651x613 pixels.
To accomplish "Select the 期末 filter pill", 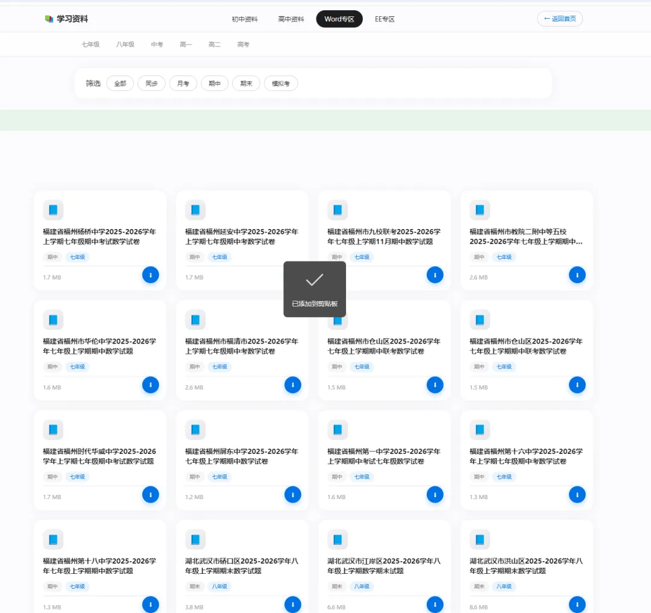I will (x=246, y=83).
